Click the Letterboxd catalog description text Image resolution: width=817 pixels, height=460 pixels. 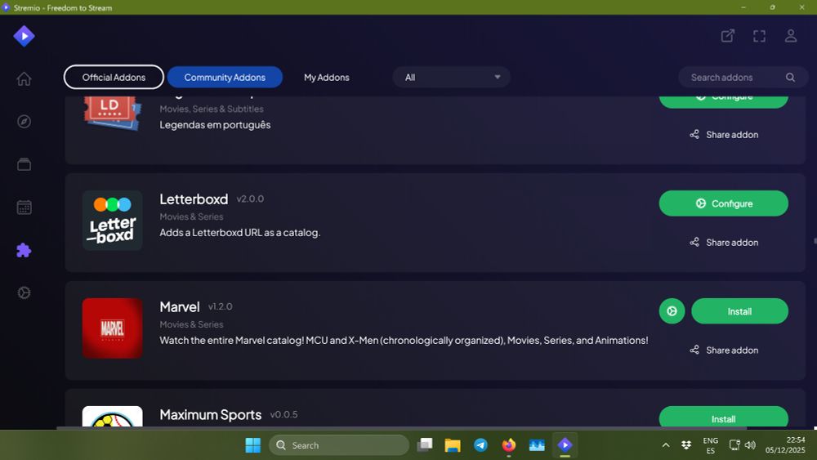tap(239, 233)
